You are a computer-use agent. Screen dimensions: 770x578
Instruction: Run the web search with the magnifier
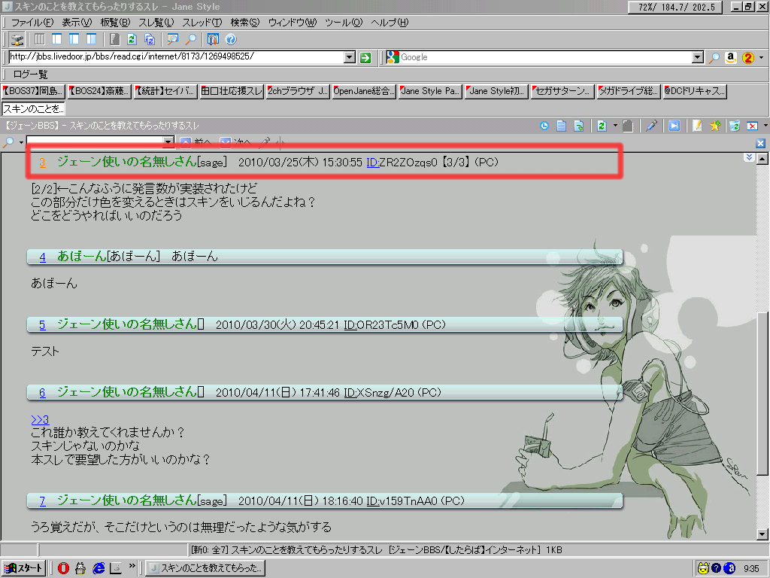(714, 57)
